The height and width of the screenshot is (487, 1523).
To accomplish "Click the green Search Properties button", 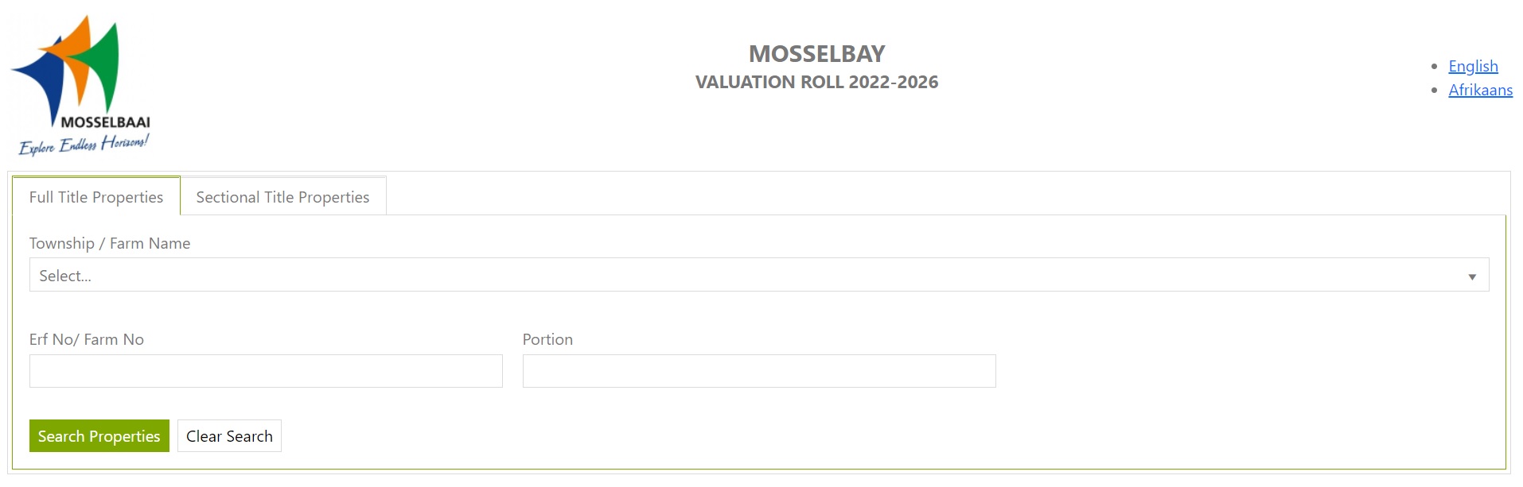I will (99, 435).
